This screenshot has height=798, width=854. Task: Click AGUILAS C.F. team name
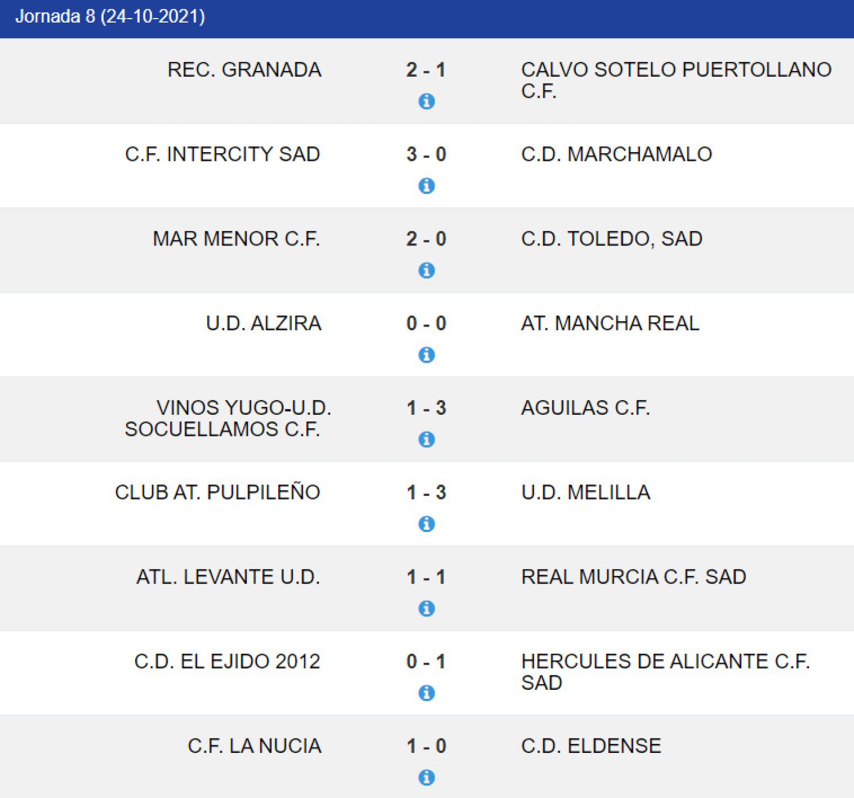click(x=585, y=408)
